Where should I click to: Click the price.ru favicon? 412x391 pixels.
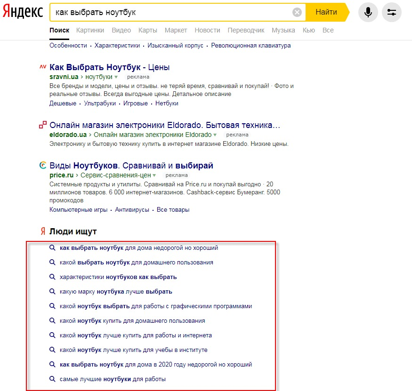coord(43,165)
